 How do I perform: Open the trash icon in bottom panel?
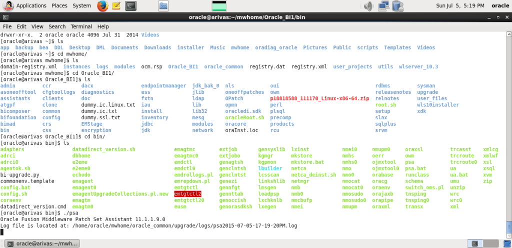(x=507, y=244)
